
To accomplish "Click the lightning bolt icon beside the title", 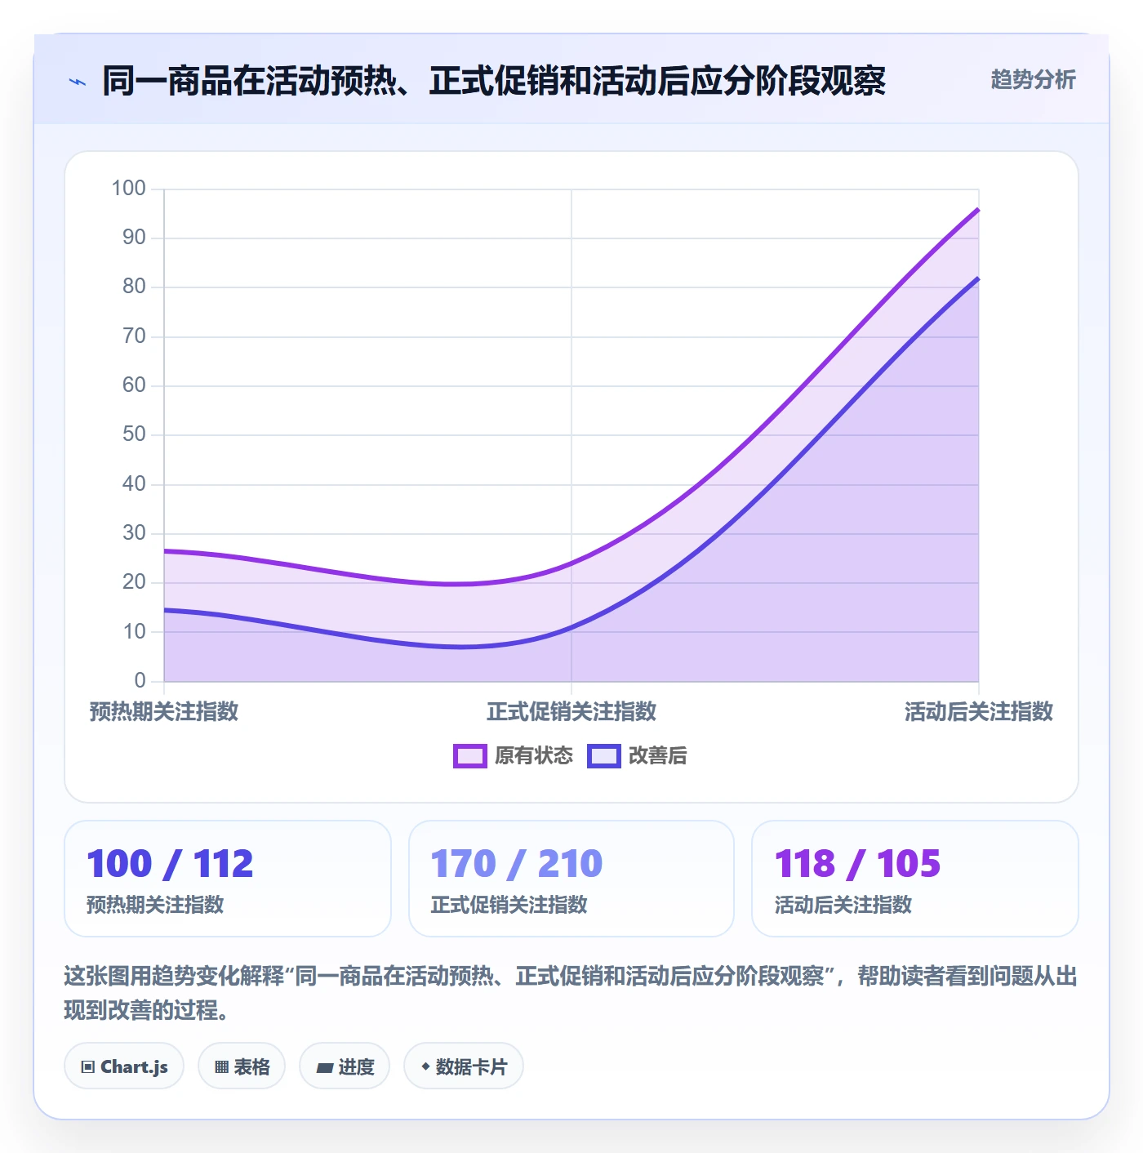I will [78, 82].
